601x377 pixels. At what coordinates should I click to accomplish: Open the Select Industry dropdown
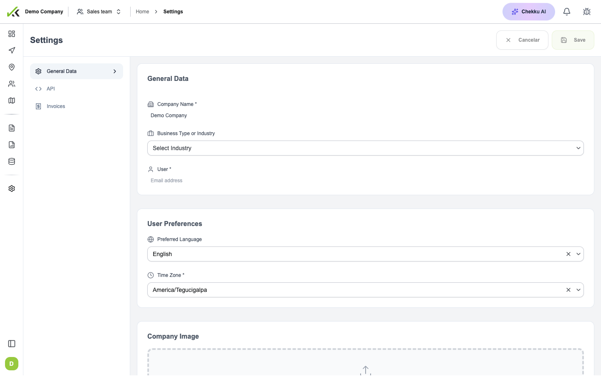coord(366,148)
